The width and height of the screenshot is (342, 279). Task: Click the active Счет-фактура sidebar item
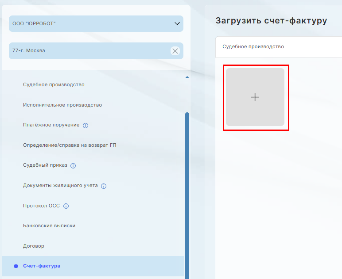pos(42,266)
